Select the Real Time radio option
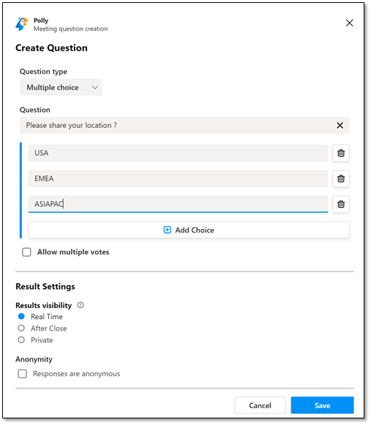Image resolution: width=371 pixels, height=425 pixels. pos(21,316)
